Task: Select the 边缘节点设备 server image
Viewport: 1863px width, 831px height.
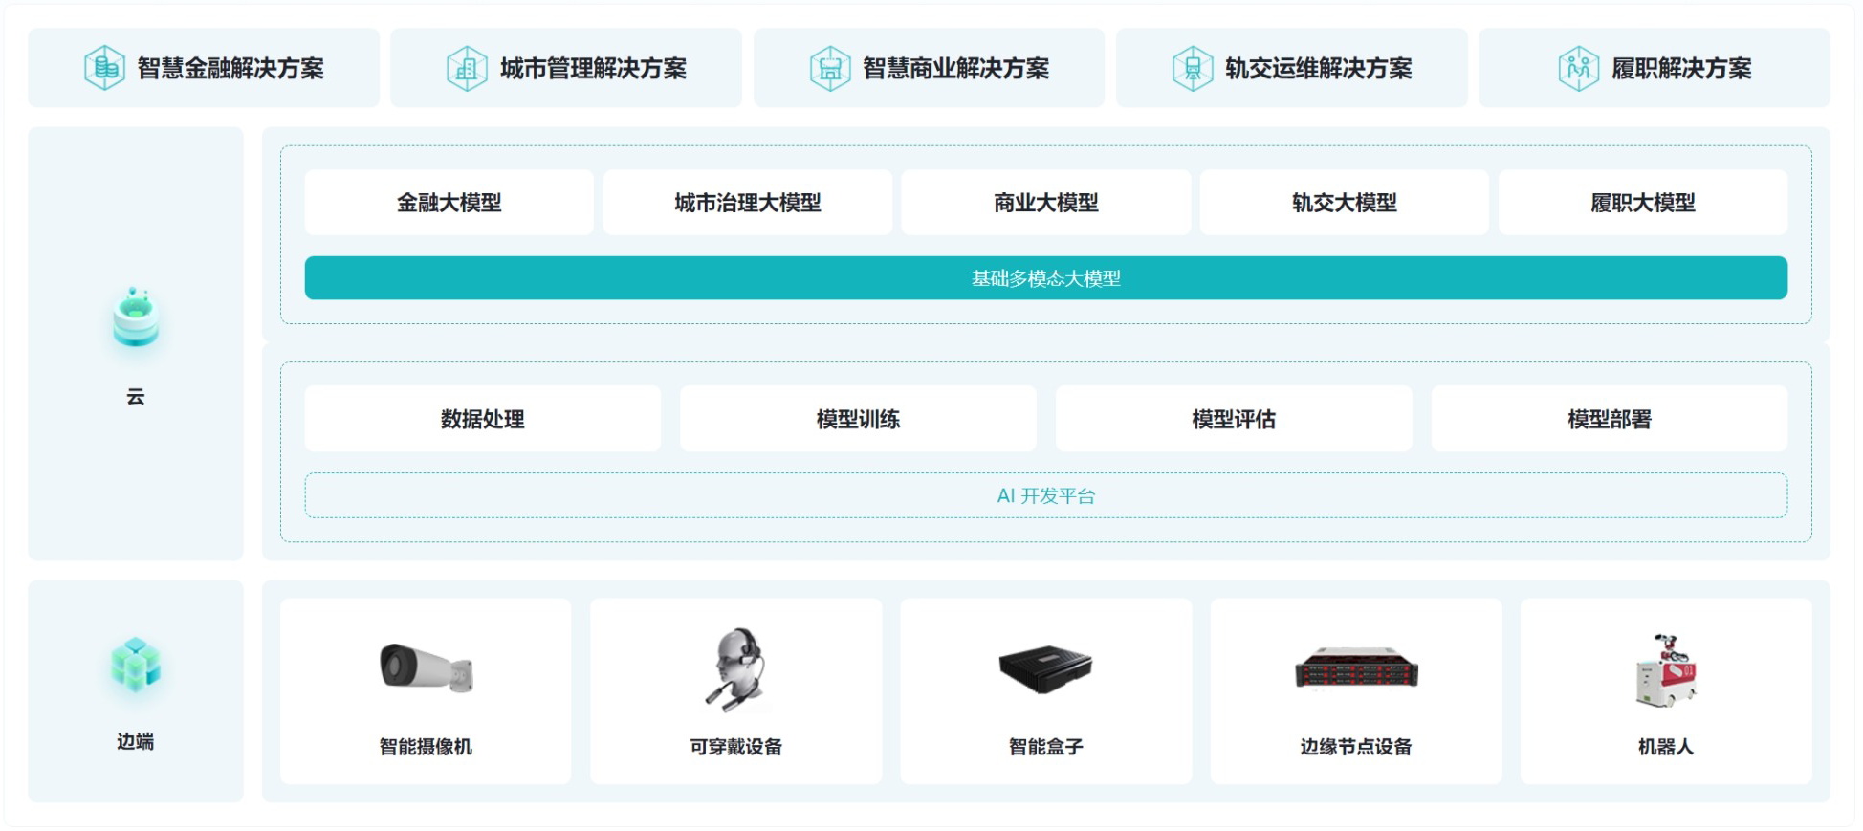Action: click(x=1356, y=667)
